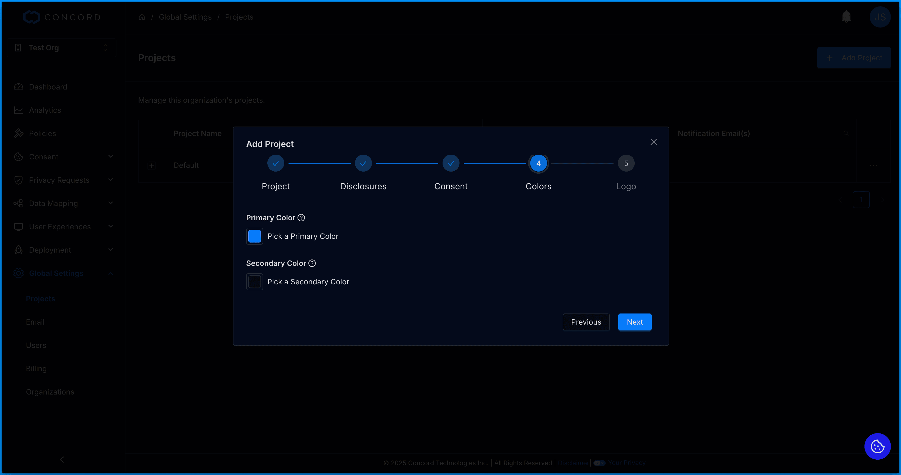Screen dimensions: 901x475
Task: Collapse the sidebar with the arrow
Action: pos(62,460)
